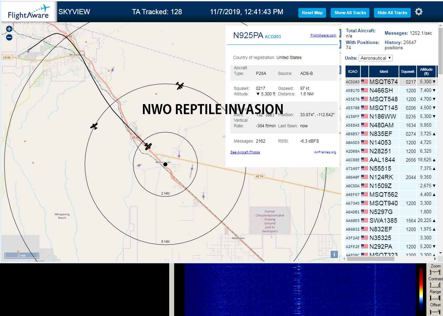Select the MSQT562 aircraft row
Image resolution: width=443 pixels, height=316 pixels.
point(391,195)
